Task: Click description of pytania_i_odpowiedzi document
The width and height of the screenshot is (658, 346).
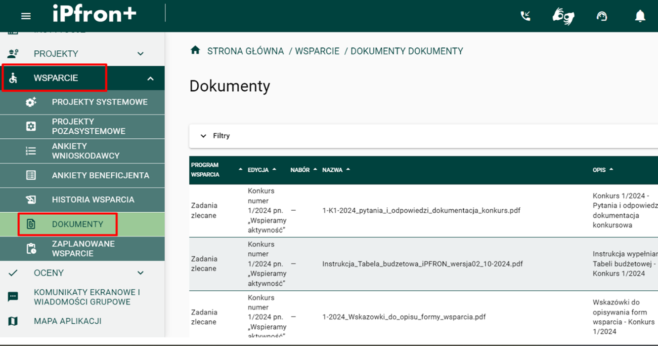Action: tap(625, 210)
